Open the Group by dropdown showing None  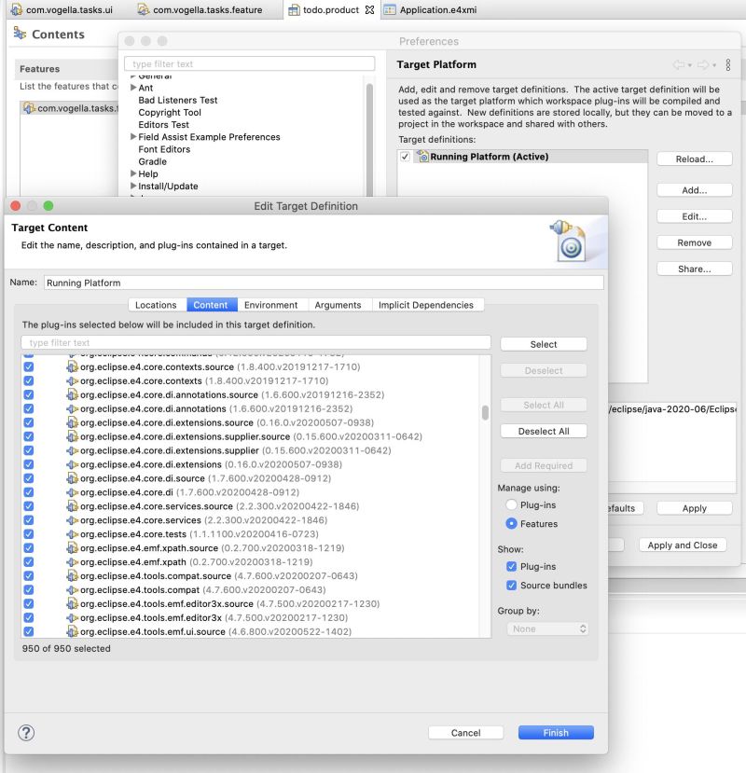(x=546, y=628)
